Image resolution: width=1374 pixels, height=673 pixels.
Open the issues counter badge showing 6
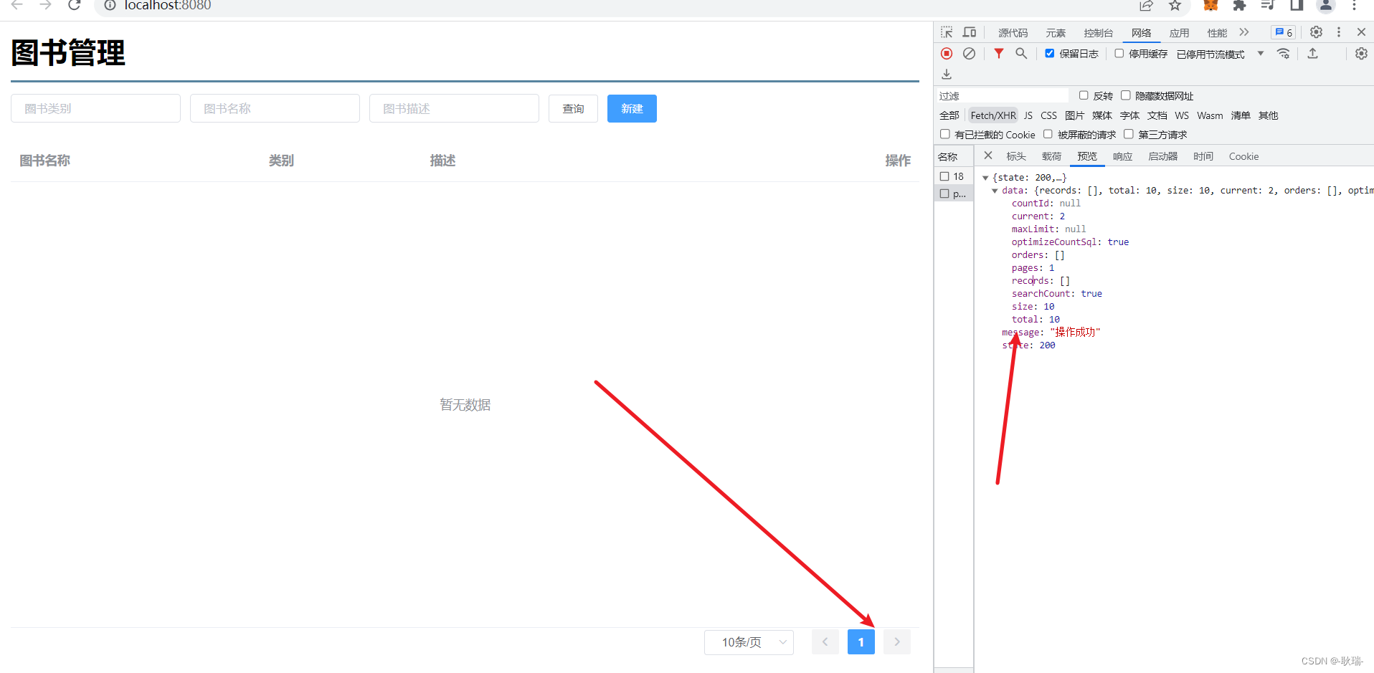point(1283,32)
